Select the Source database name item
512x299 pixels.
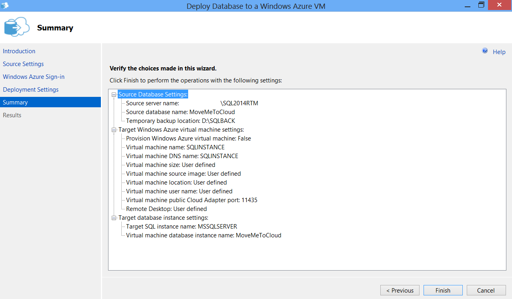pos(180,112)
